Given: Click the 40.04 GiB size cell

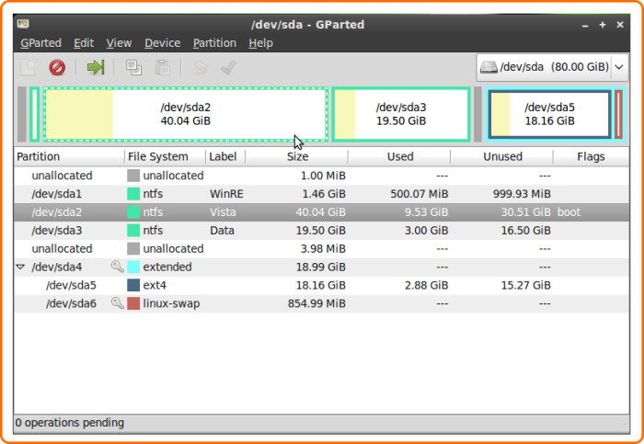Looking at the screenshot, I should (321, 212).
